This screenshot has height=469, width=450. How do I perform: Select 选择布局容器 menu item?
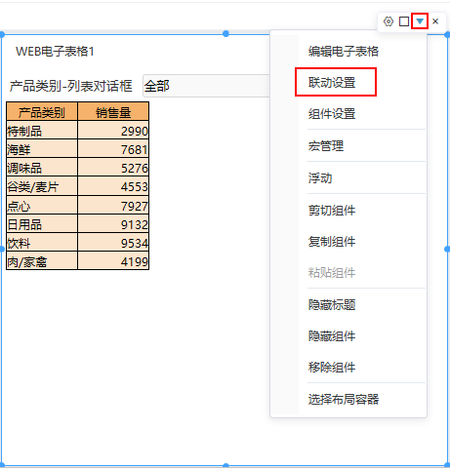pyautogui.click(x=344, y=399)
